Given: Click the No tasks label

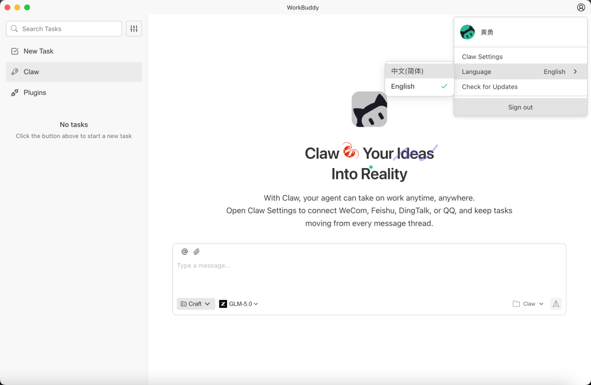Looking at the screenshot, I should coord(74,124).
